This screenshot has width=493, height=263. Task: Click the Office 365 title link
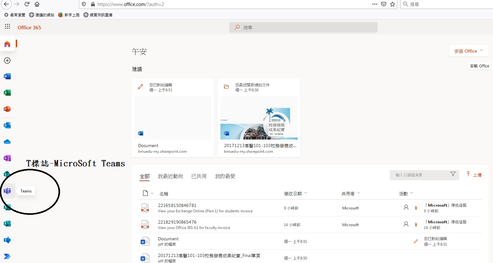coord(29,27)
